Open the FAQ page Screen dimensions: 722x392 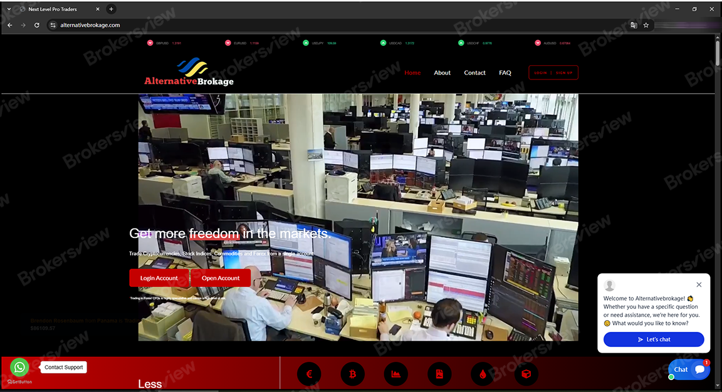505,73
